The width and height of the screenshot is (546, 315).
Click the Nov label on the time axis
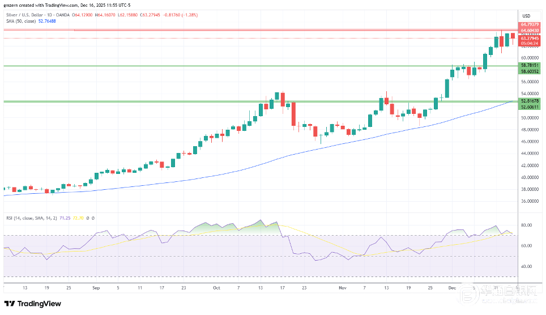(x=342, y=288)
